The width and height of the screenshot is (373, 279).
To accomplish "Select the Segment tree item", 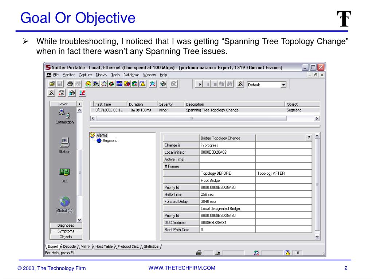I will 109,140.
